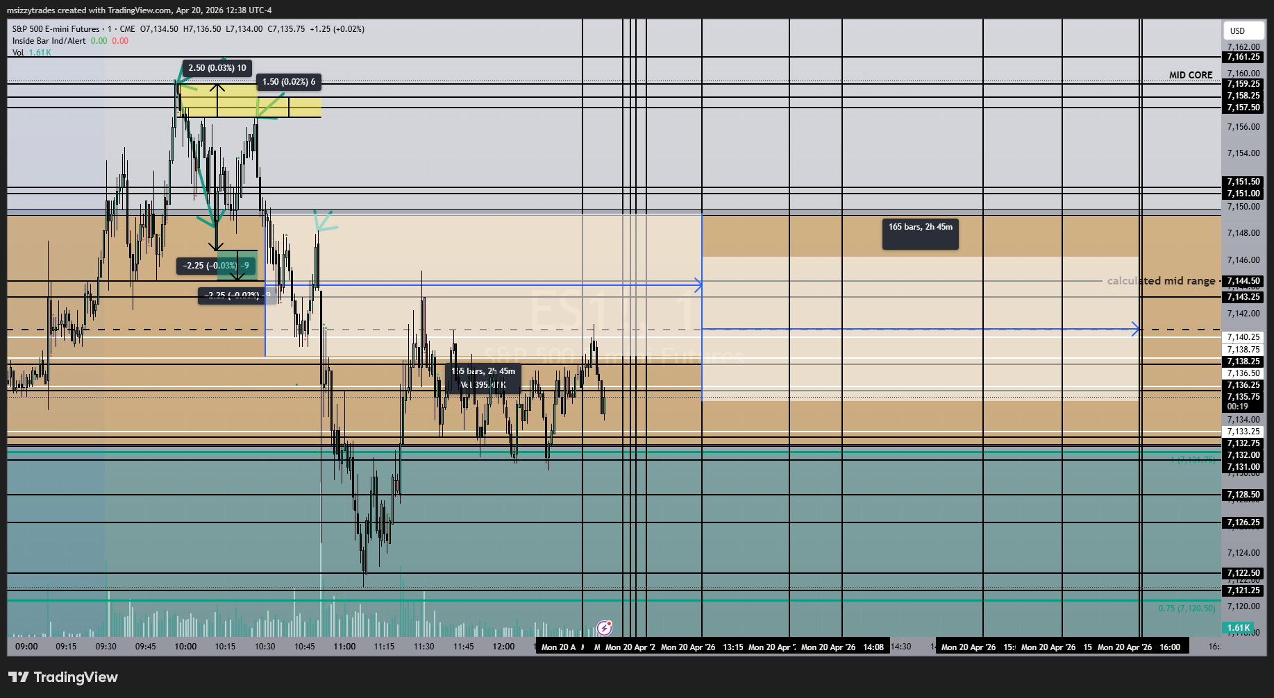Click the green 1.61K volume axis label

(1239, 628)
